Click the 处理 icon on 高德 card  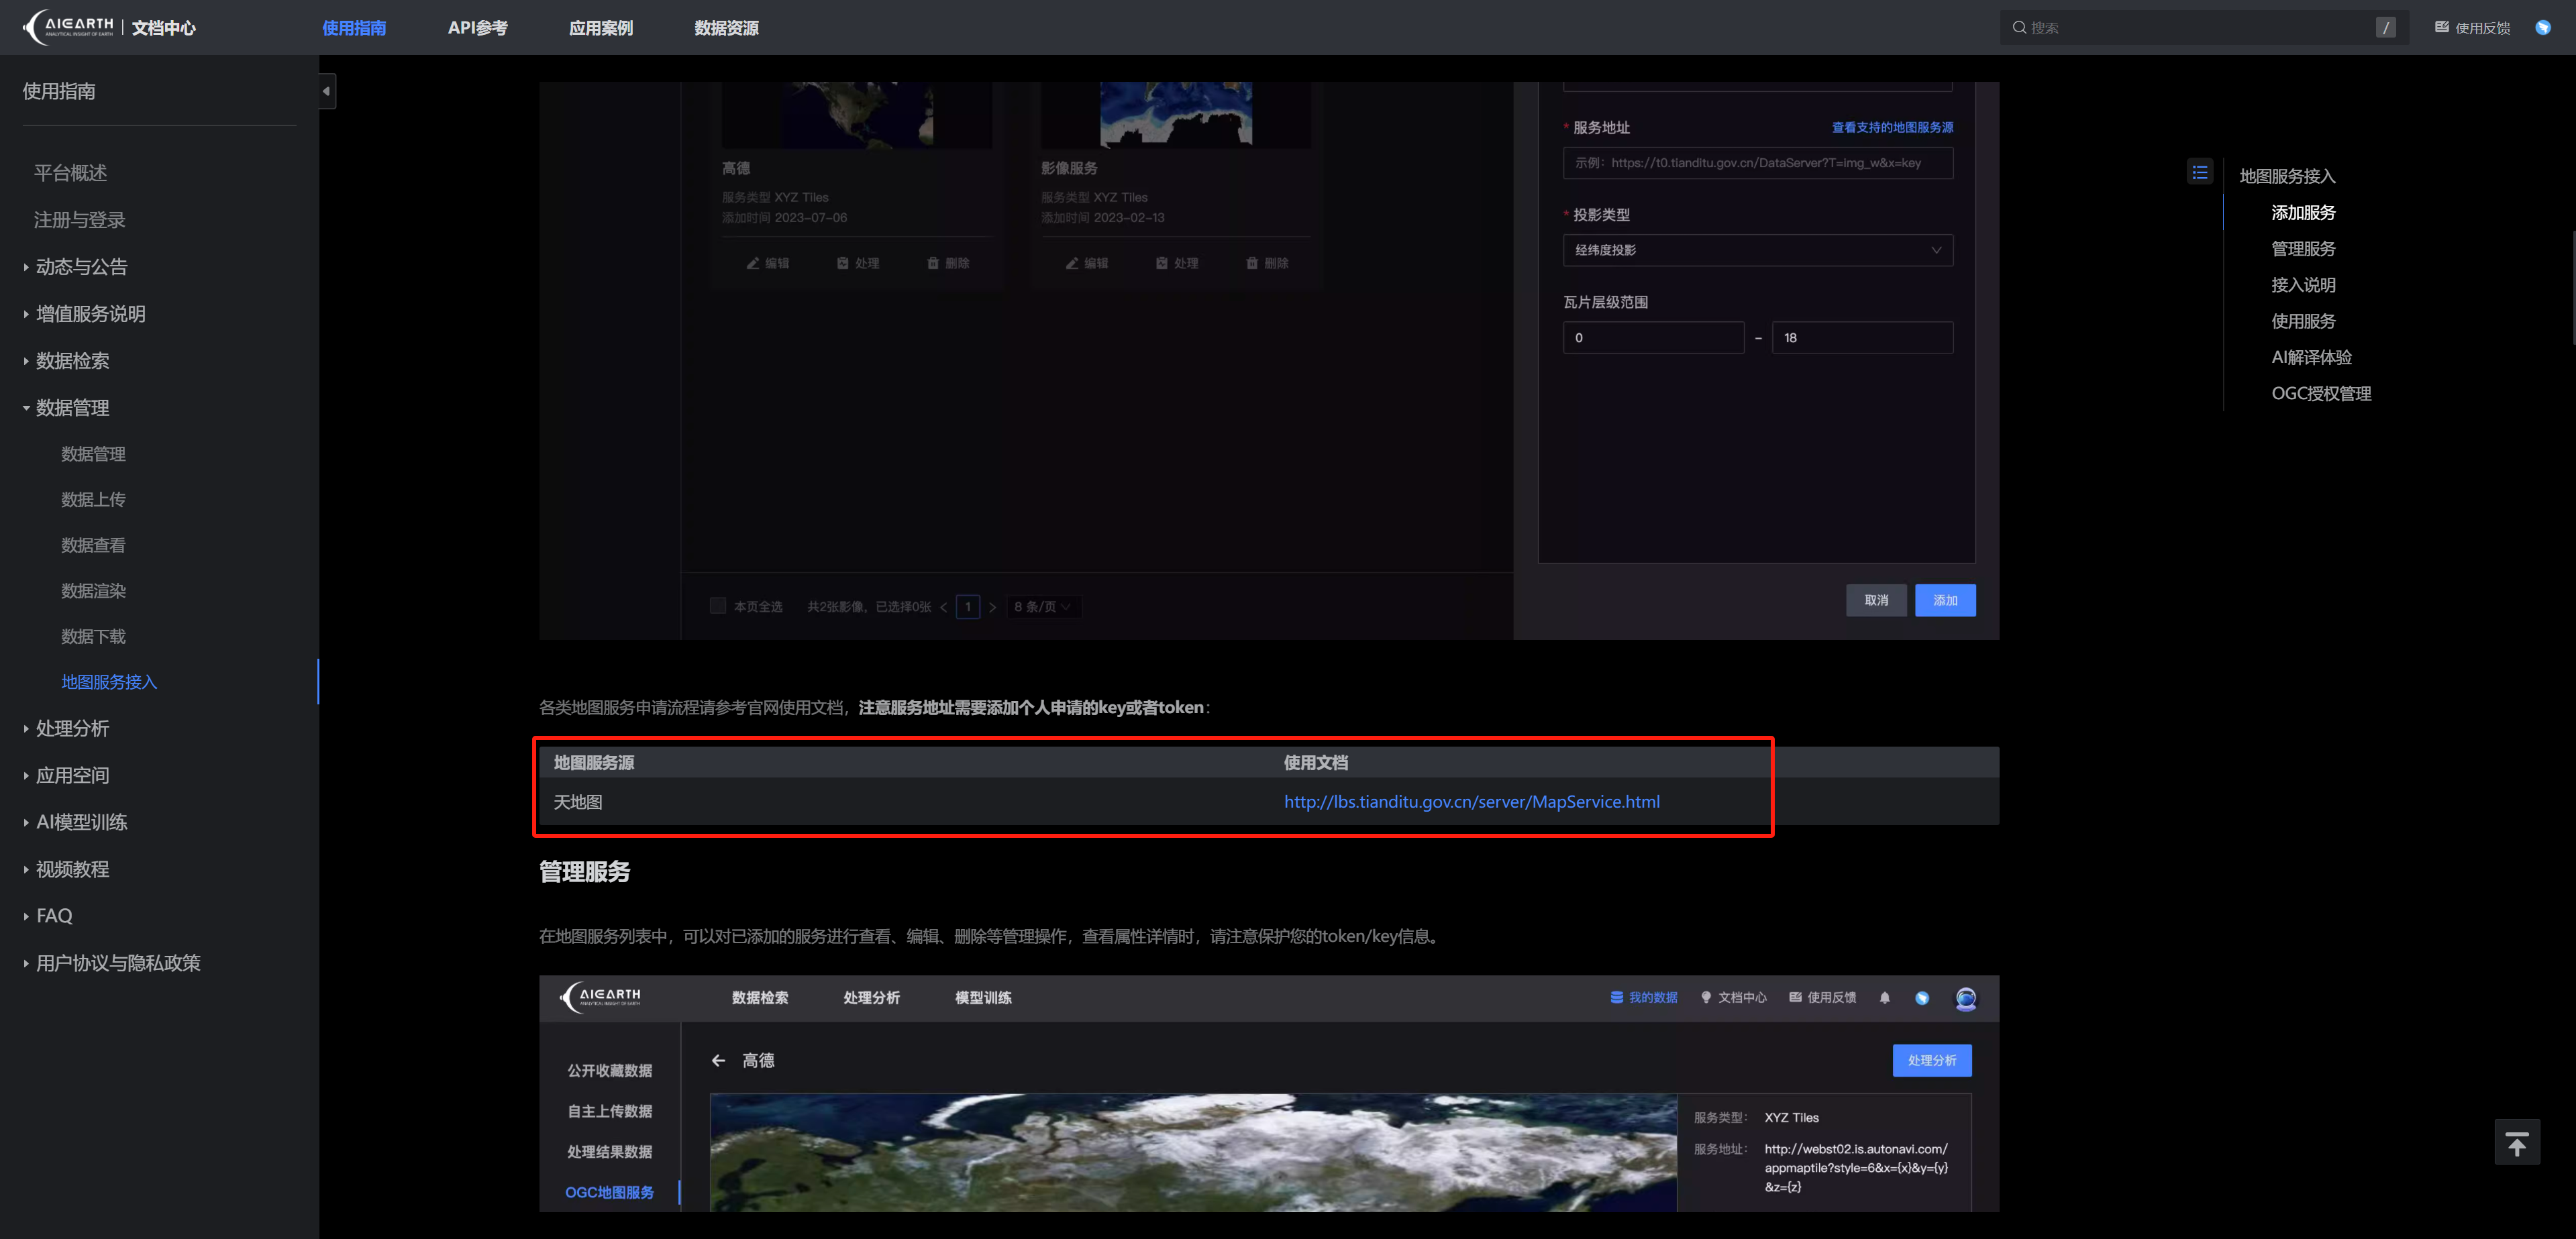tap(842, 263)
